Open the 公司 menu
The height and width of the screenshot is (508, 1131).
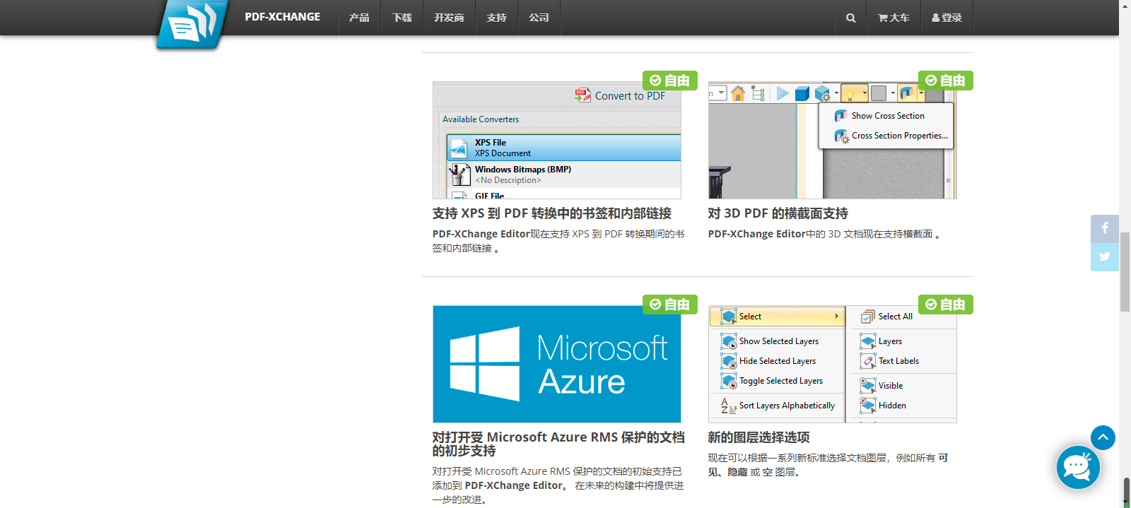[x=539, y=18]
